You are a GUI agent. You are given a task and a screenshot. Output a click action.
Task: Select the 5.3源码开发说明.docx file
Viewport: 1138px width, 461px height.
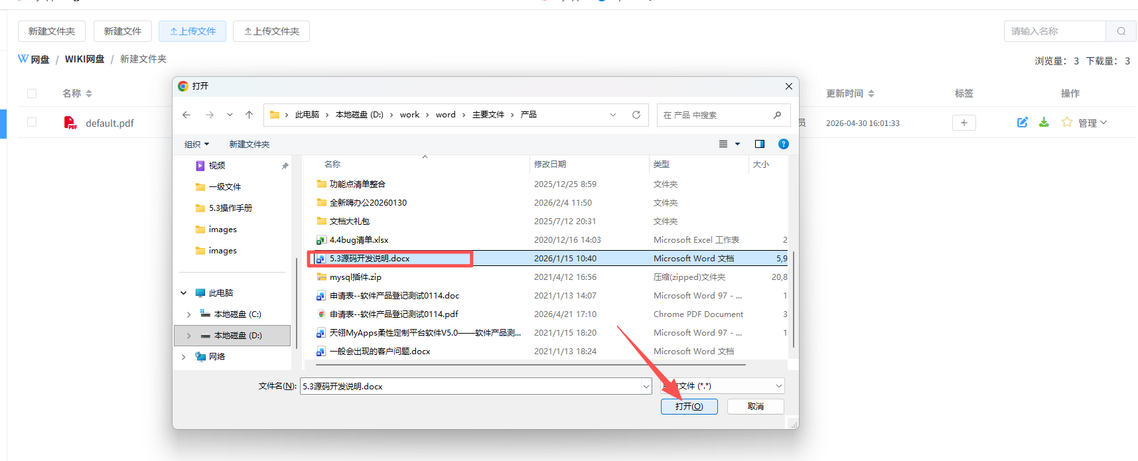[x=369, y=259]
